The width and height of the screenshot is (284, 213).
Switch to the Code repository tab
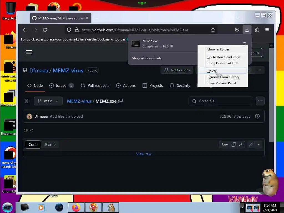tap(35, 85)
